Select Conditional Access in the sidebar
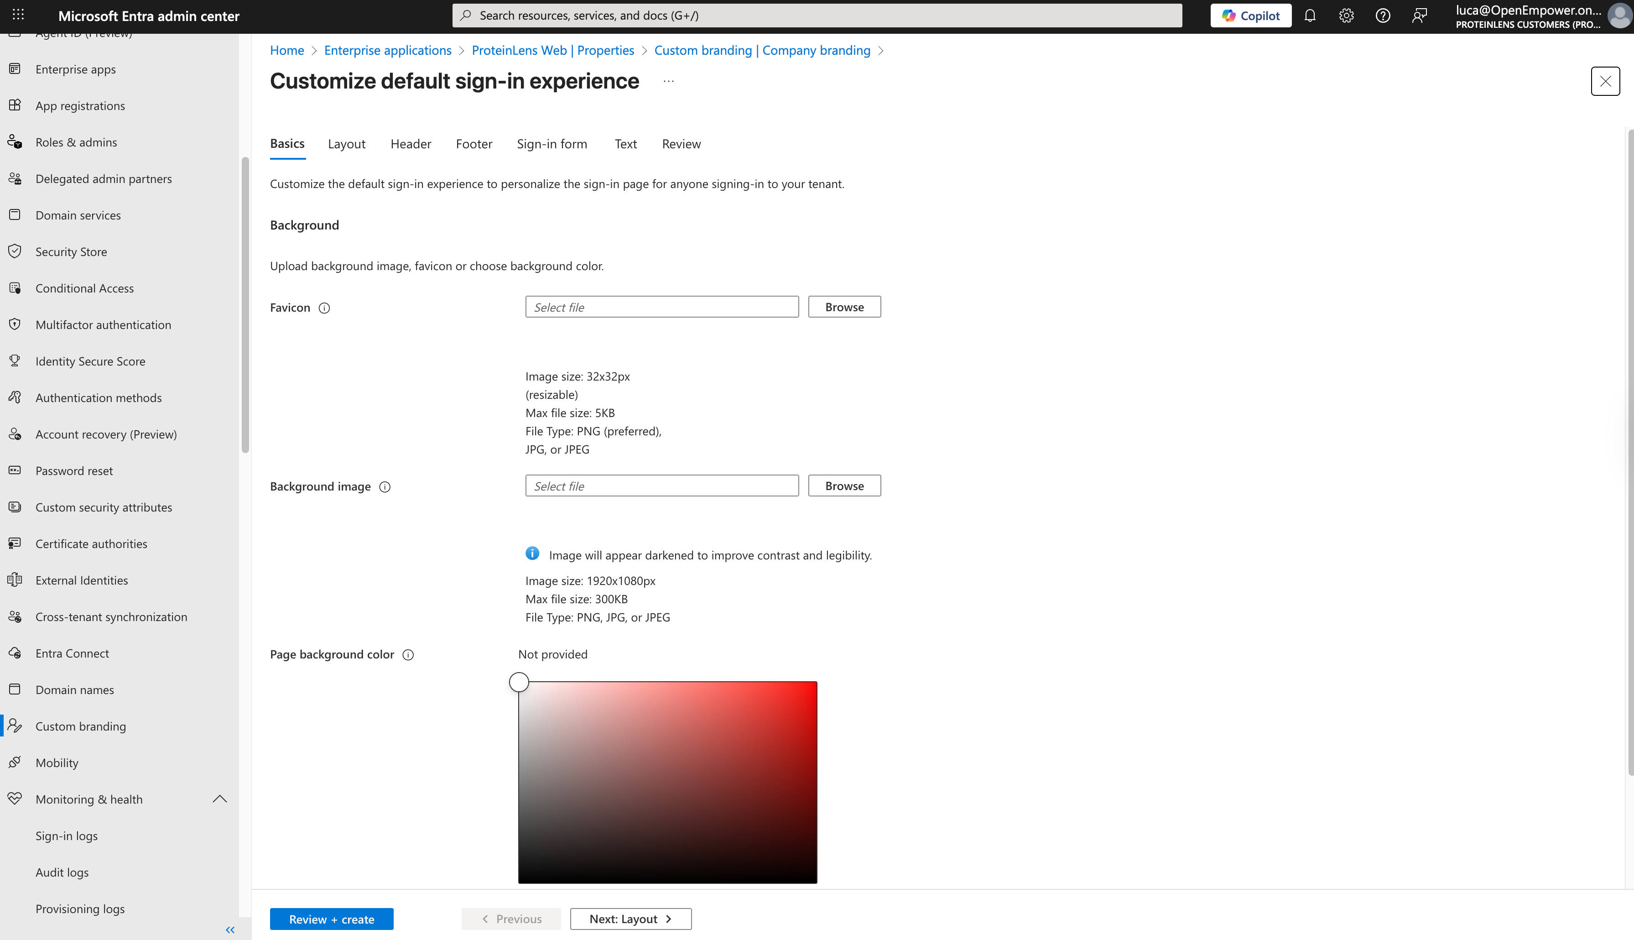 click(84, 288)
